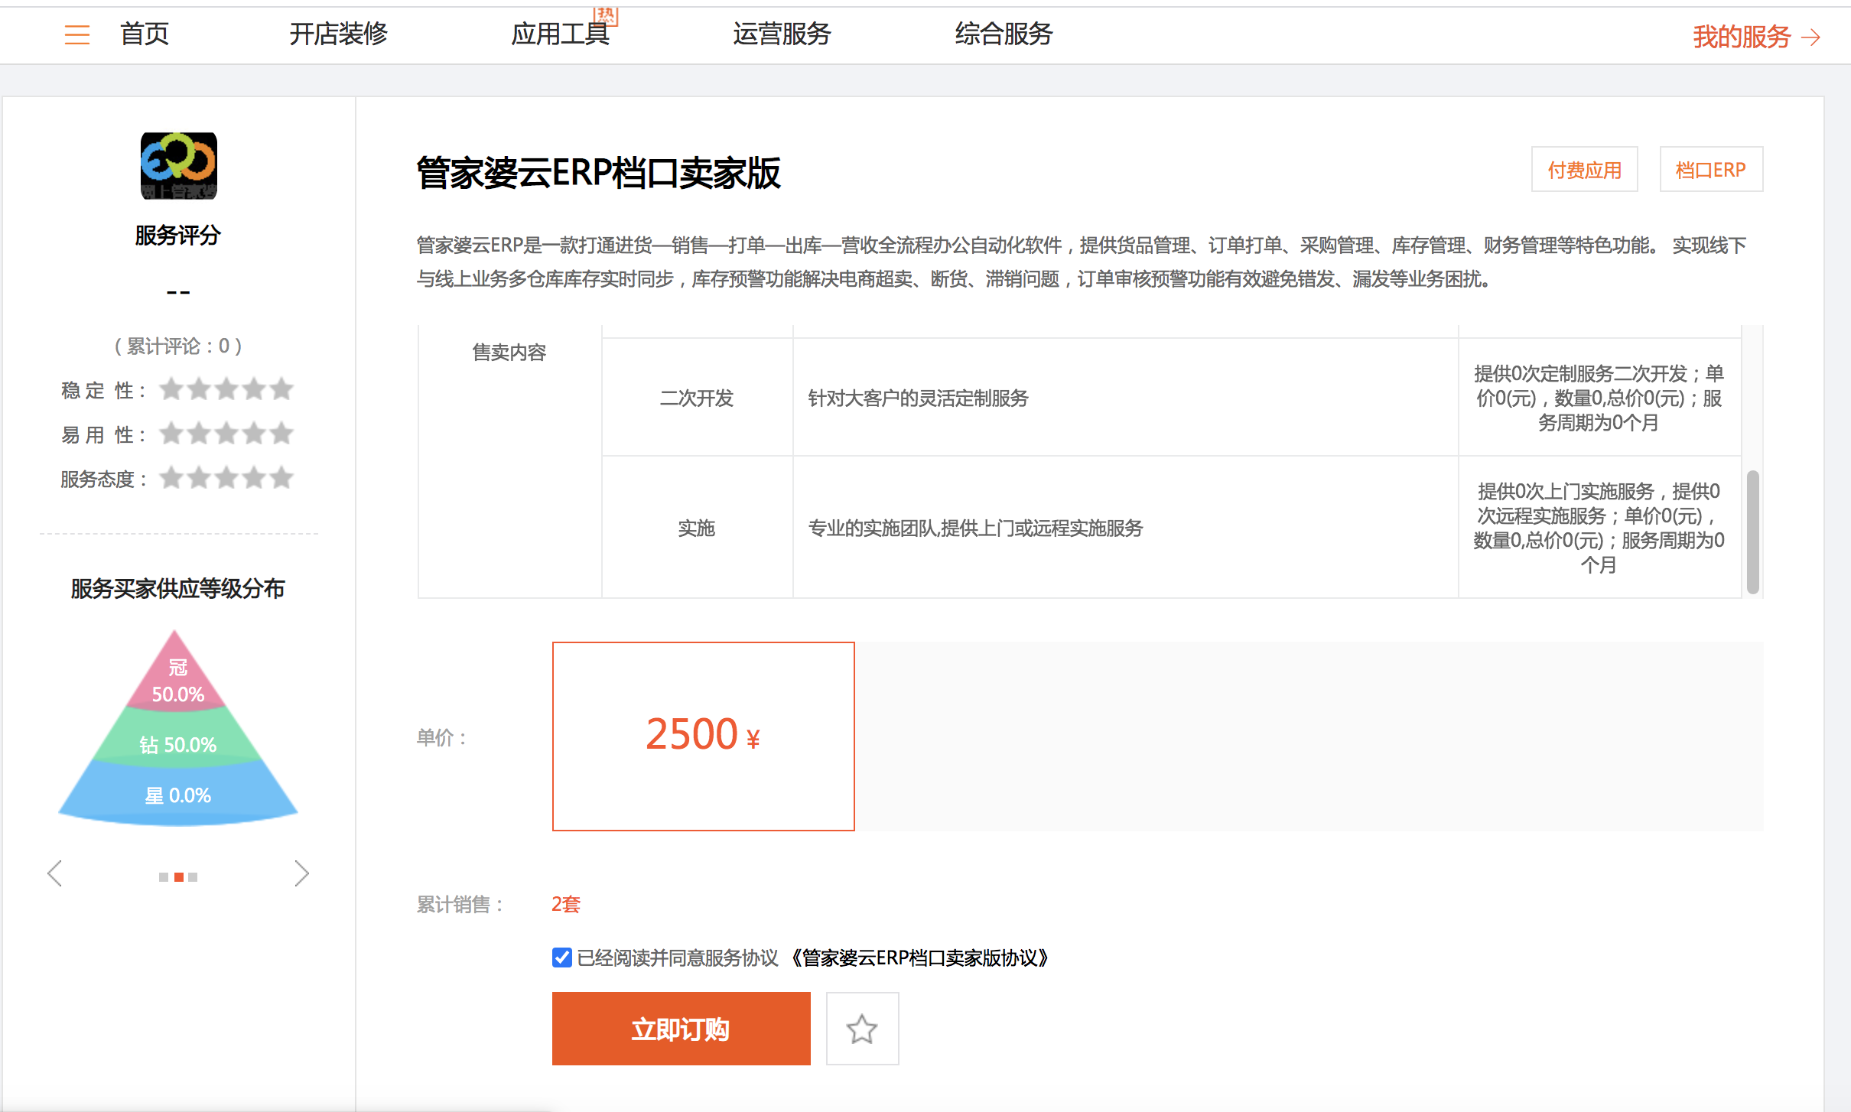The width and height of the screenshot is (1851, 1112).
Task: Open 我的服务 link
Action: click(x=1742, y=37)
